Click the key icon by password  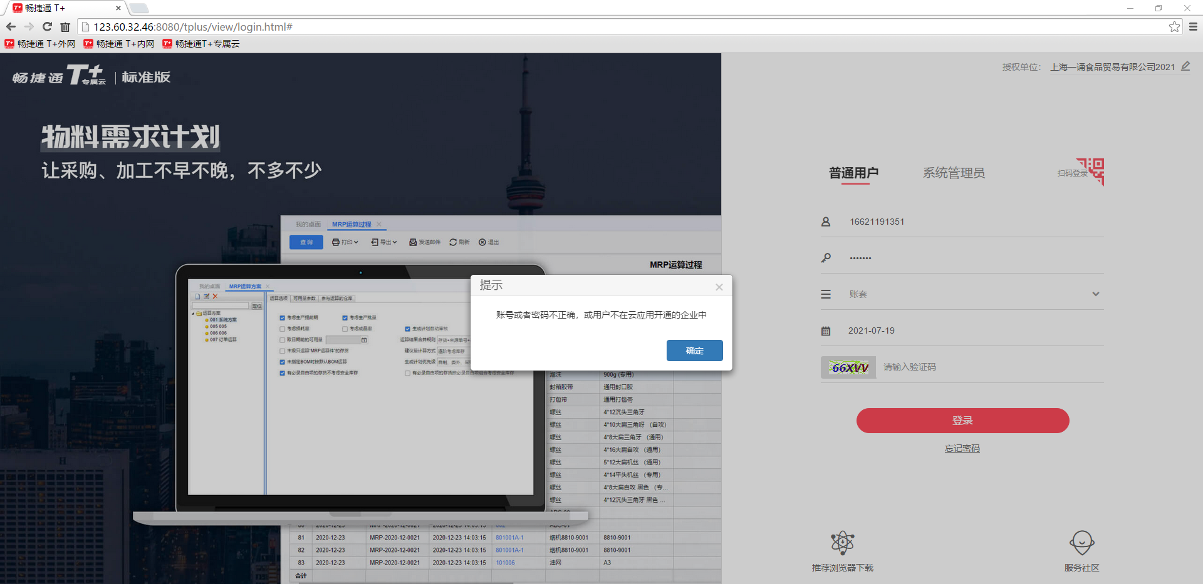point(826,258)
